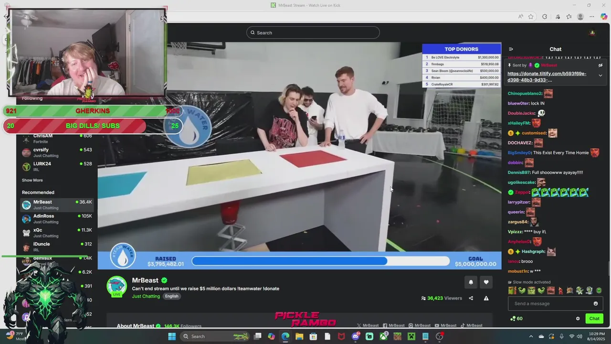Hide the pinned message with the crossed-eye icon
The width and height of the screenshot is (611, 344).
600,65
